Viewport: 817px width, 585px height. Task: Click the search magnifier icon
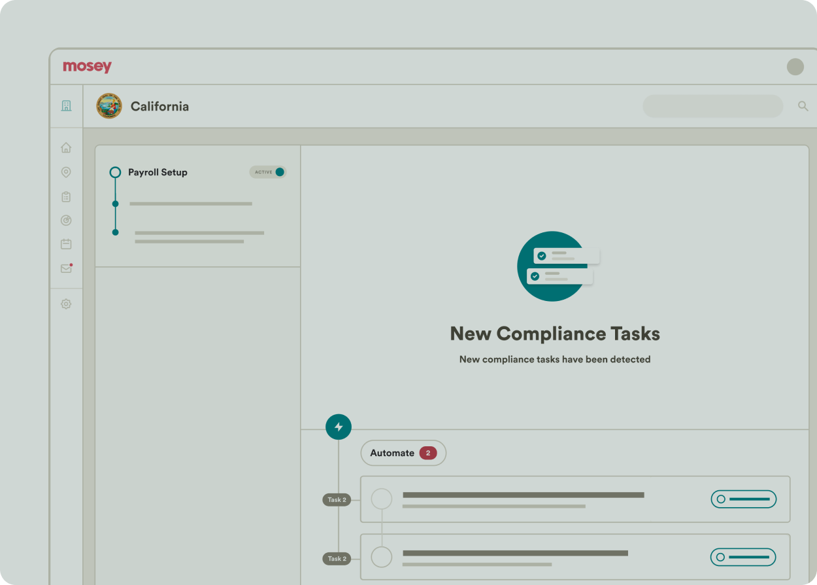[x=803, y=106]
